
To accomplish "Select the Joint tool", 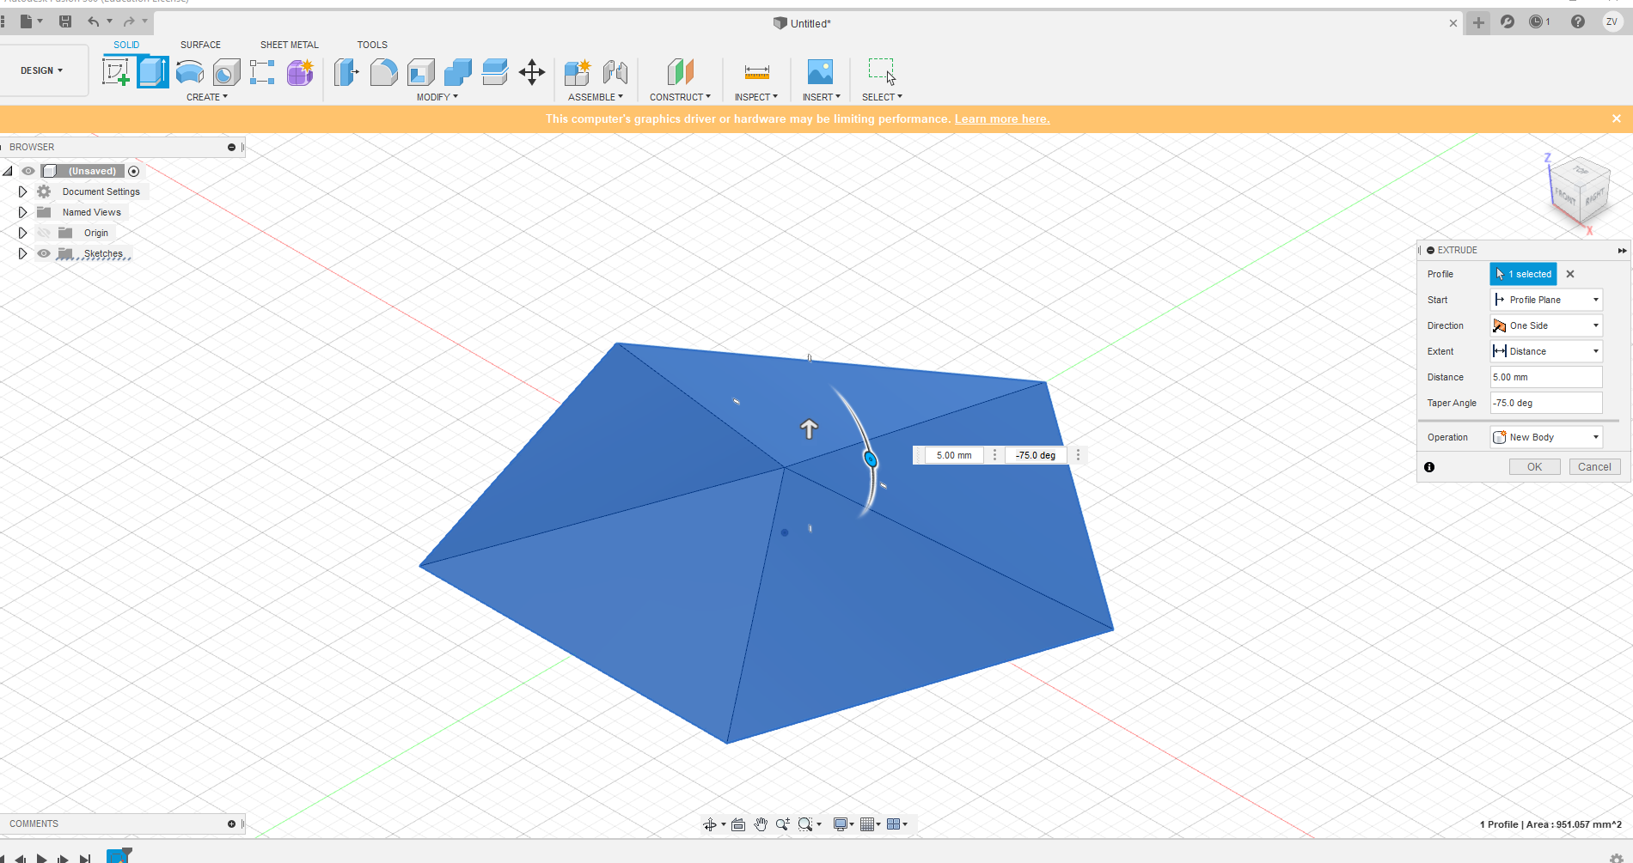I will pyautogui.click(x=615, y=72).
